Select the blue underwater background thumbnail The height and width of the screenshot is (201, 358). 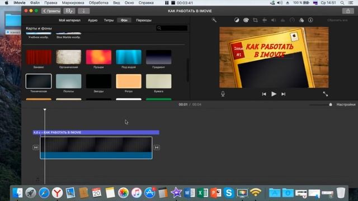(x=129, y=57)
